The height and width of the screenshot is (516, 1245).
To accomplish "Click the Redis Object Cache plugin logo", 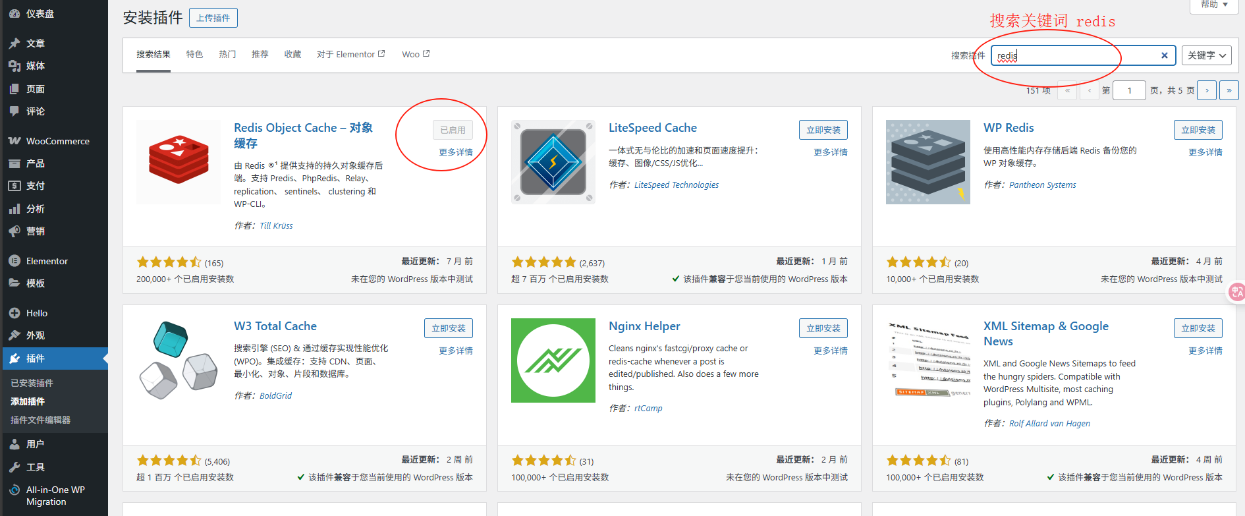I will [179, 162].
